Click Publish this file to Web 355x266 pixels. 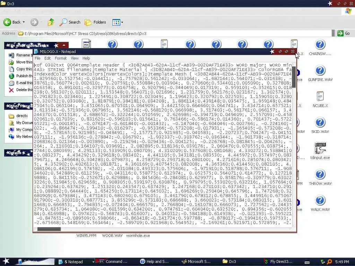[x=20, y=76]
